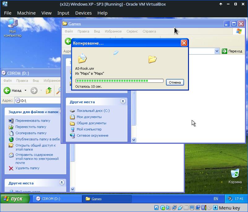
Task: Click the CDROM window scroll down arrow
Action: pyautogui.click(x=72, y=189)
